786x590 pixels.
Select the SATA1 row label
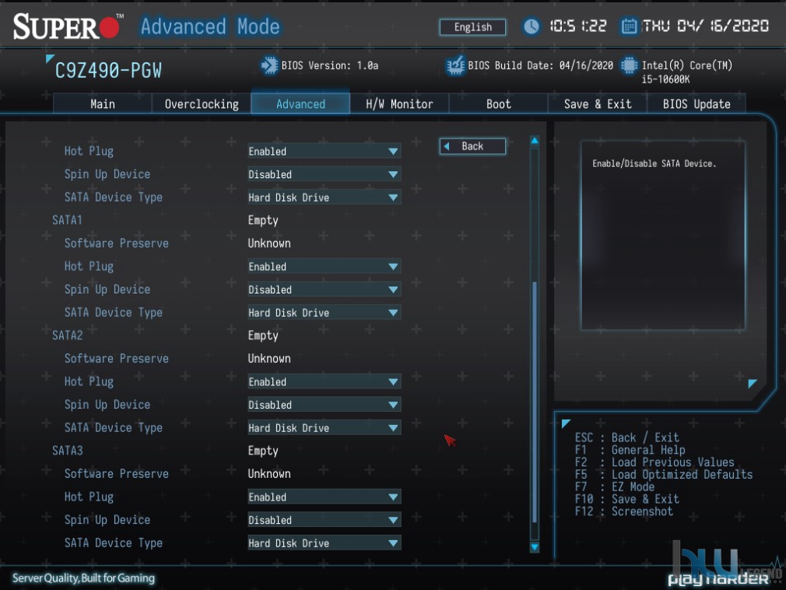coord(67,220)
